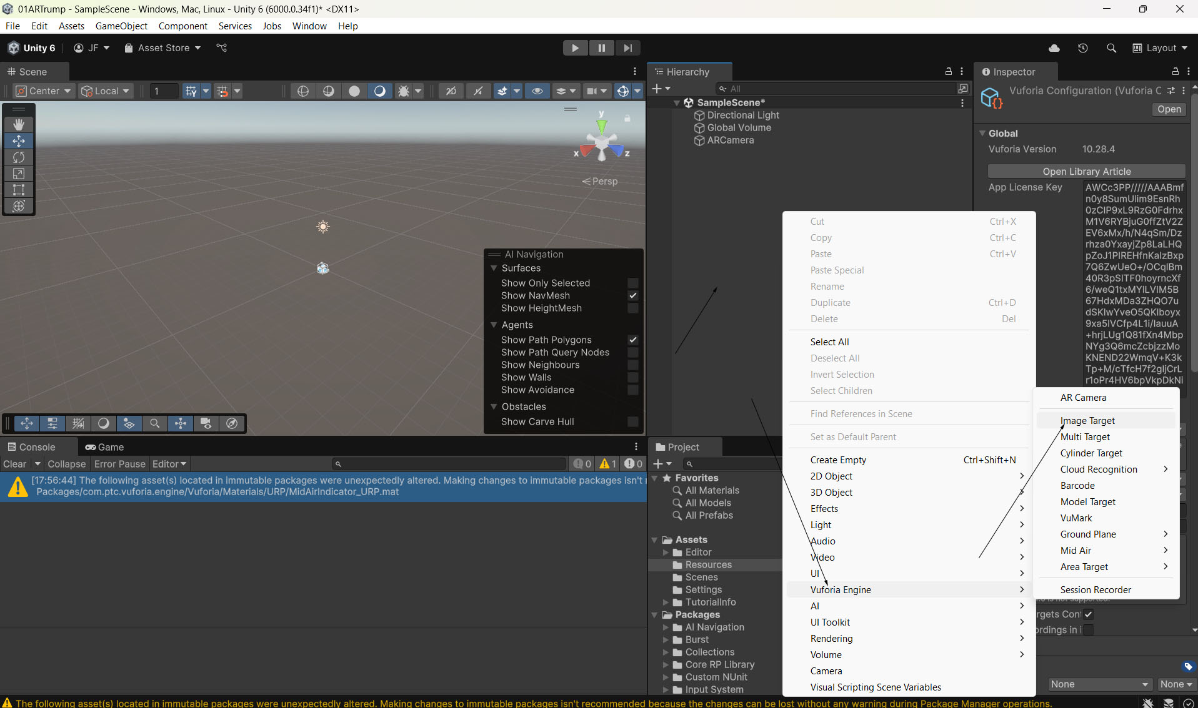The image size is (1198, 708).
Task: Open the GameObject menu
Action: [121, 26]
